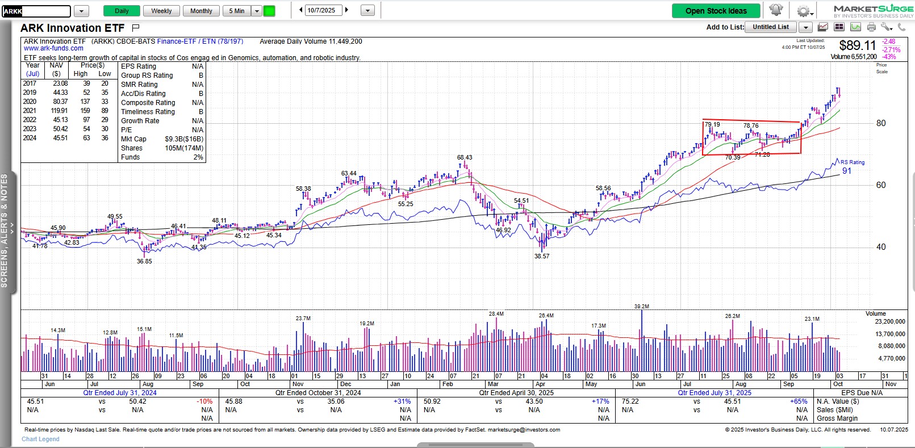The width and height of the screenshot is (915, 448).
Task: Toggle the green real-time indicator square
Action: tap(269, 11)
